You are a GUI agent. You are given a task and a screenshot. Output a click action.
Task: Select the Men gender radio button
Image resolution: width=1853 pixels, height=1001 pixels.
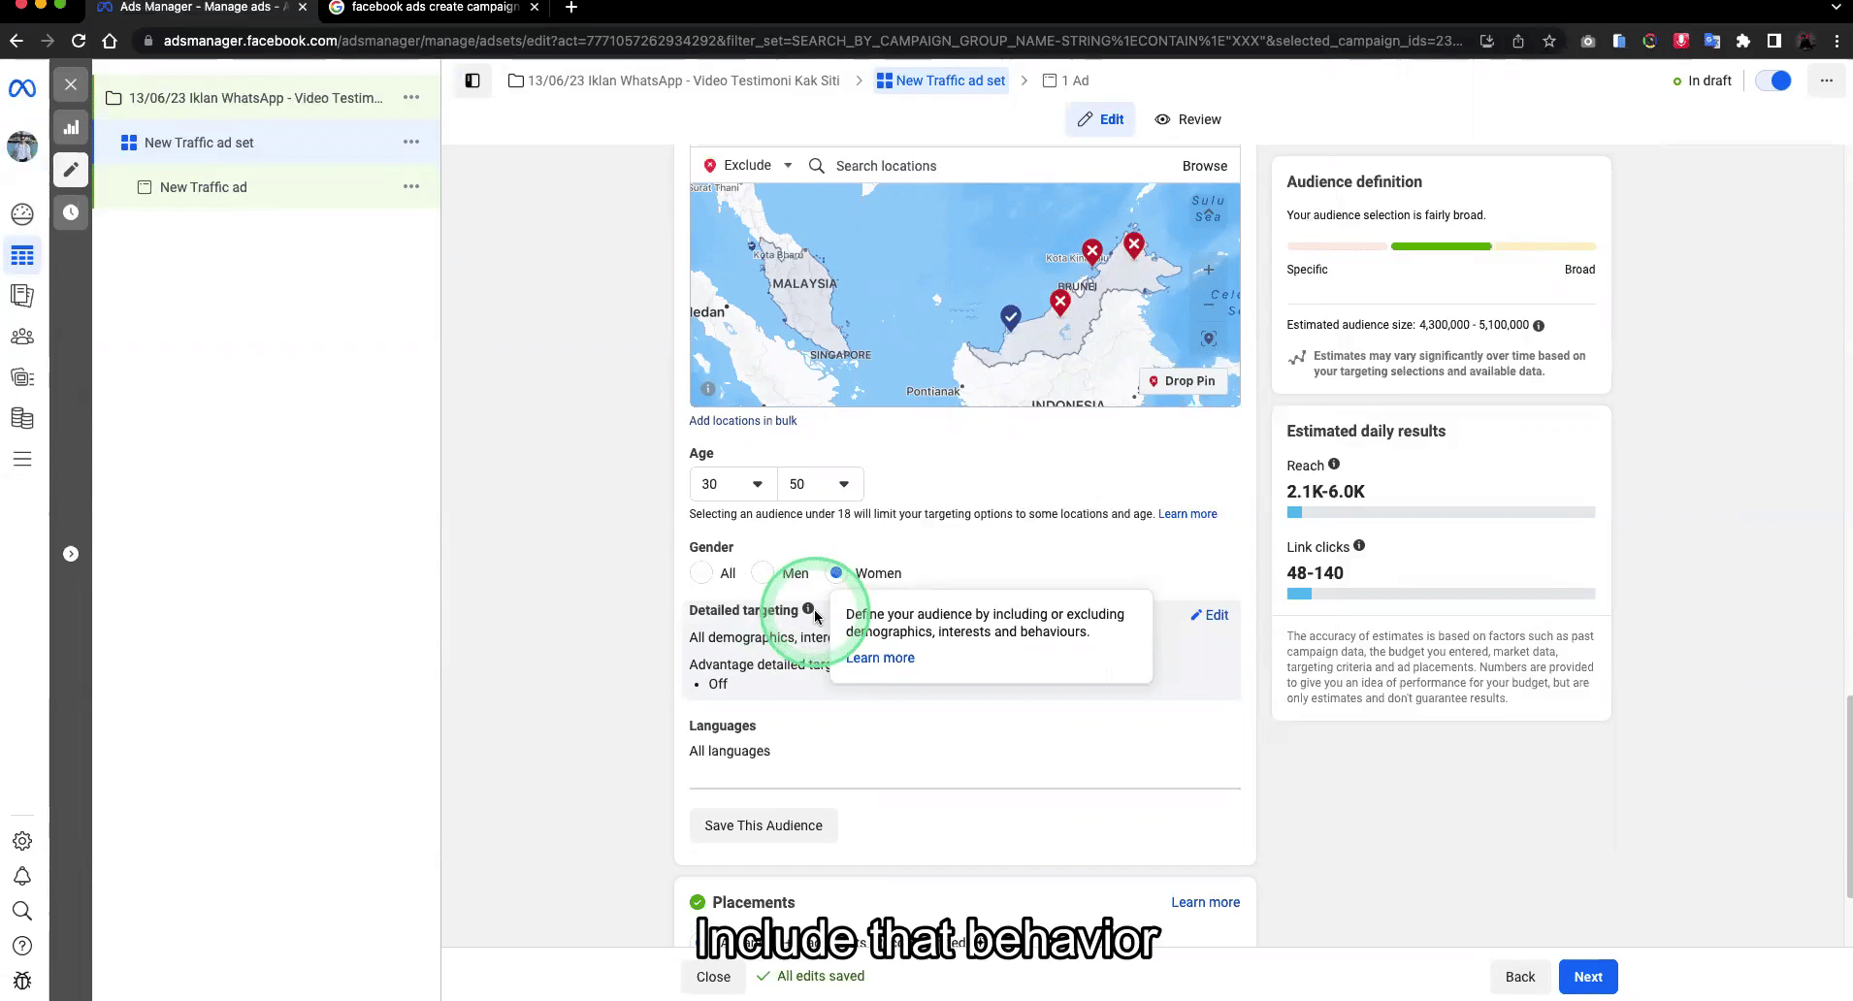[763, 573]
